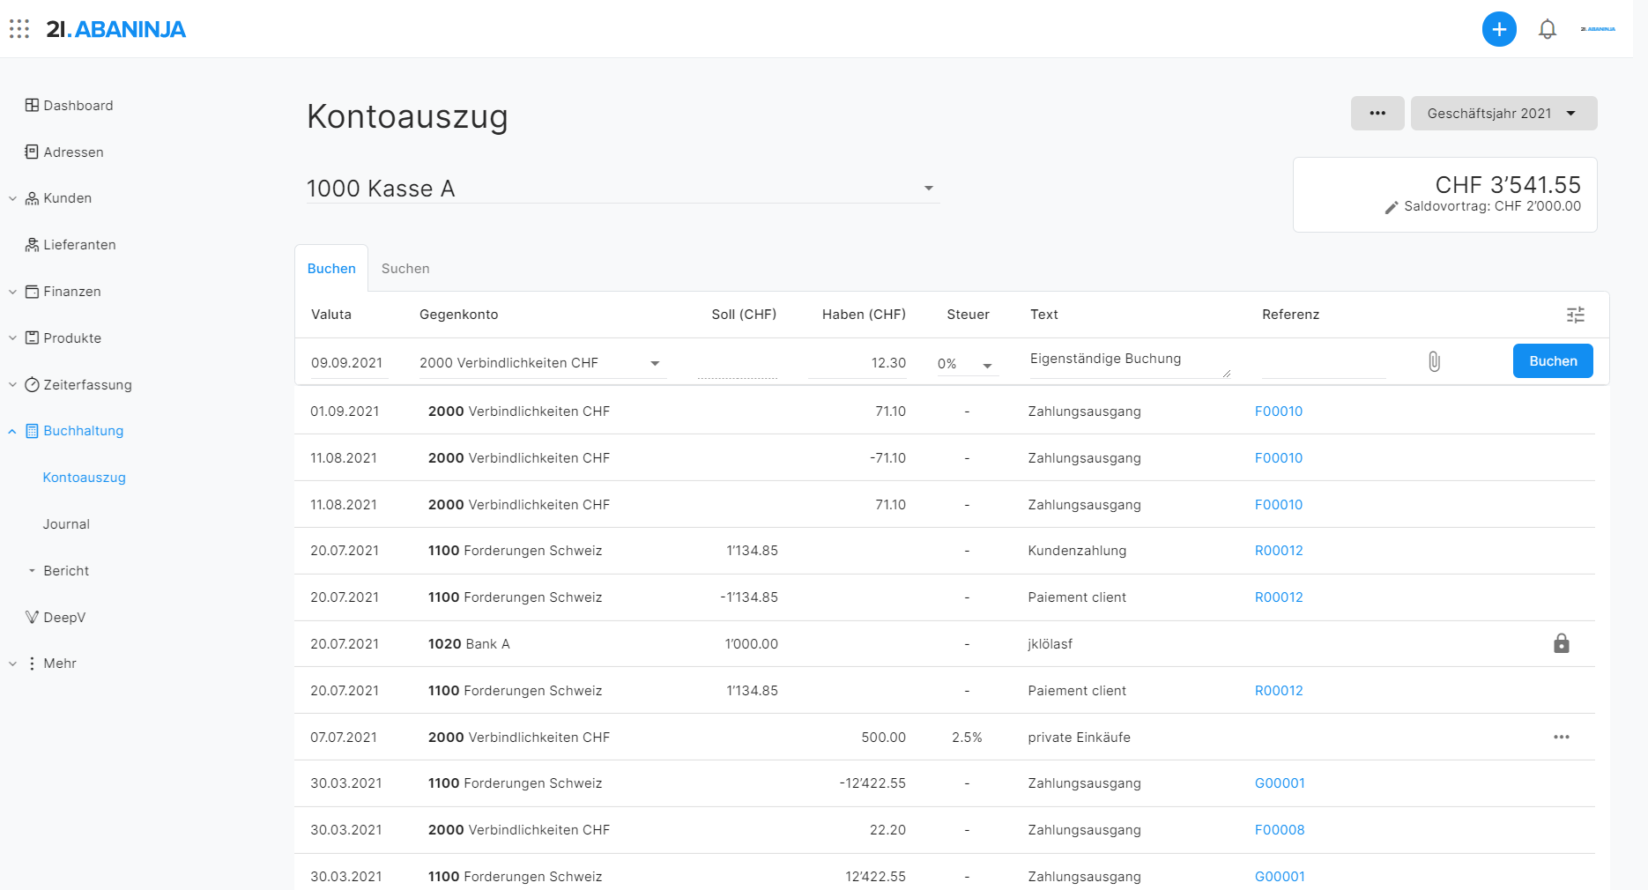The width and height of the screenshot is (1648, 890).
Task: Switch to the Suchen tab
Action: (405, 269)
